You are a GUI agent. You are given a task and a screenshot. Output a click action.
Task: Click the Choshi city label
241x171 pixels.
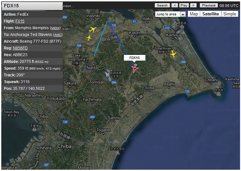coord(211,80)
